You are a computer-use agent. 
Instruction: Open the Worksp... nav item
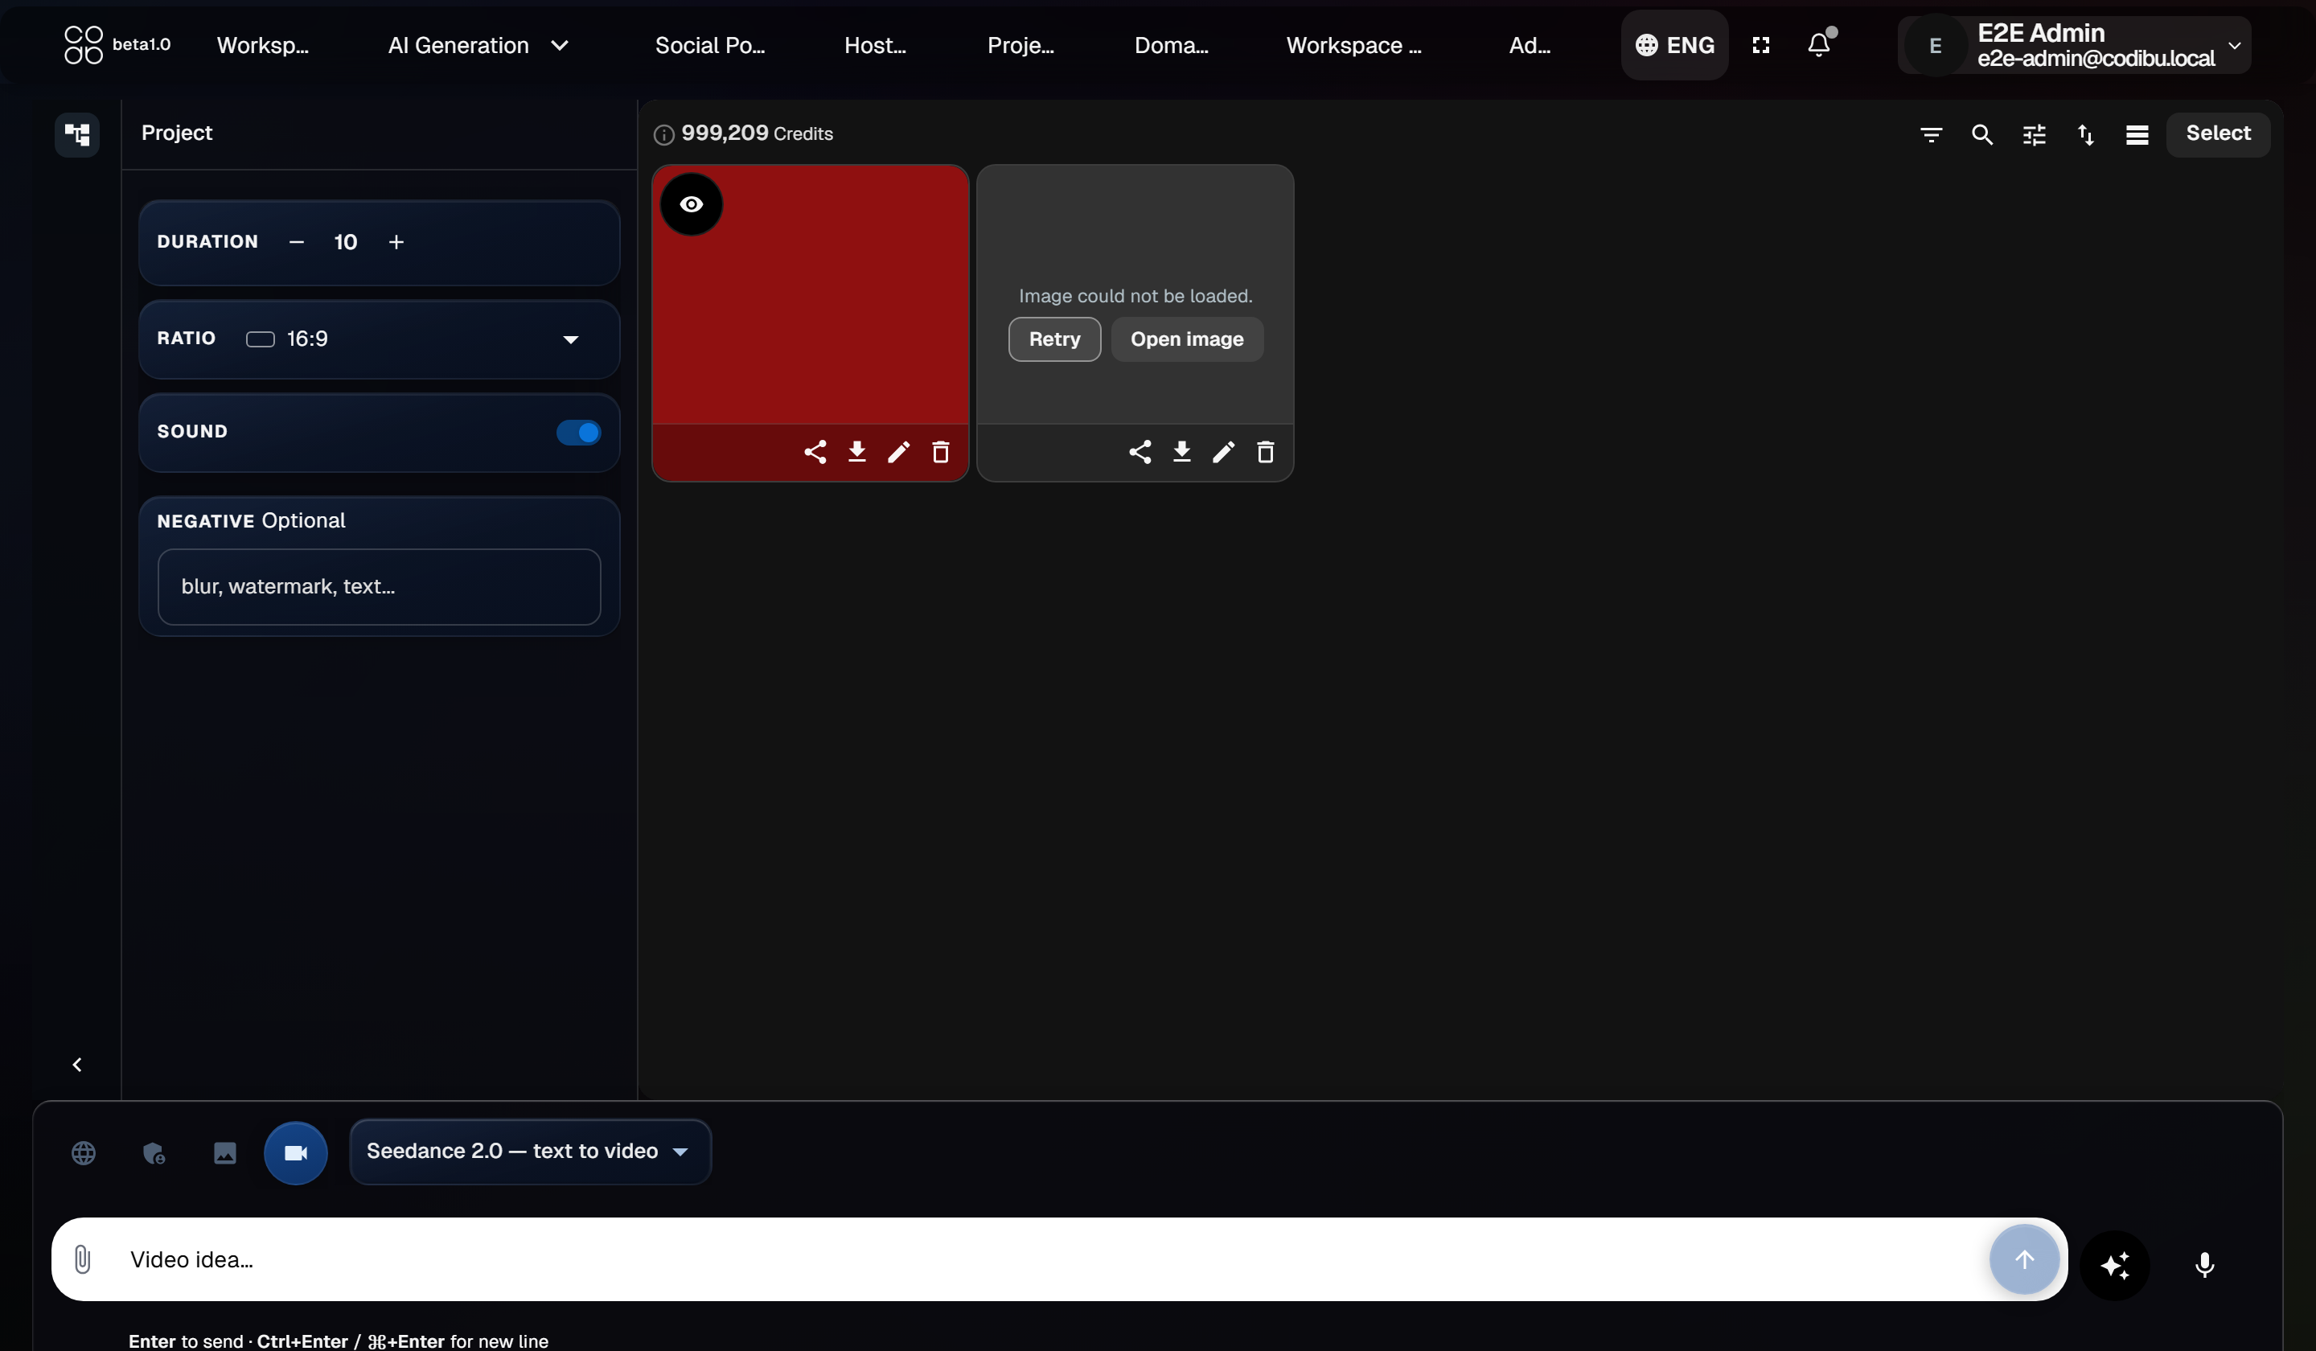(263, 45)
